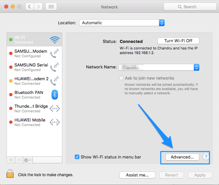Click phone icon beside SAMSUNG Serial

click(55, 67)
